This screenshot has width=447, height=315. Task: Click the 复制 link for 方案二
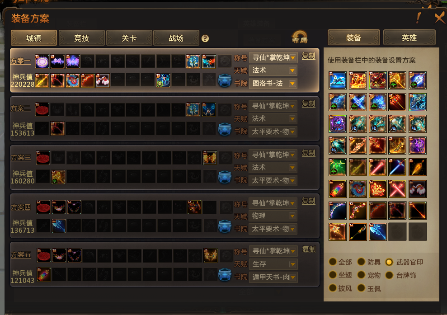pyautogui.click(x=308, y=104)
